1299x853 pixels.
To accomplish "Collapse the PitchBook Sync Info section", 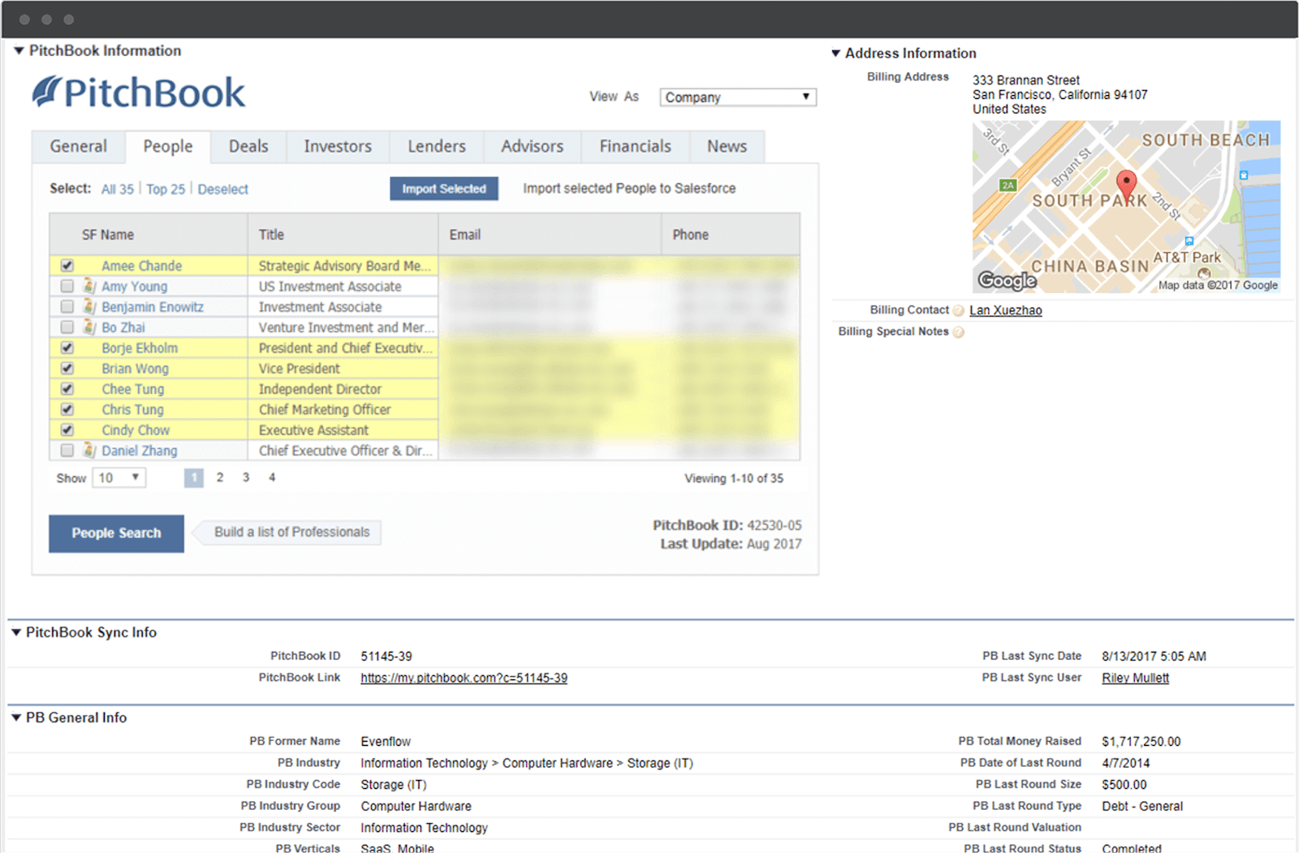I will (x=15, y=632).
